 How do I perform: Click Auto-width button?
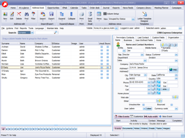coord(151,116)
